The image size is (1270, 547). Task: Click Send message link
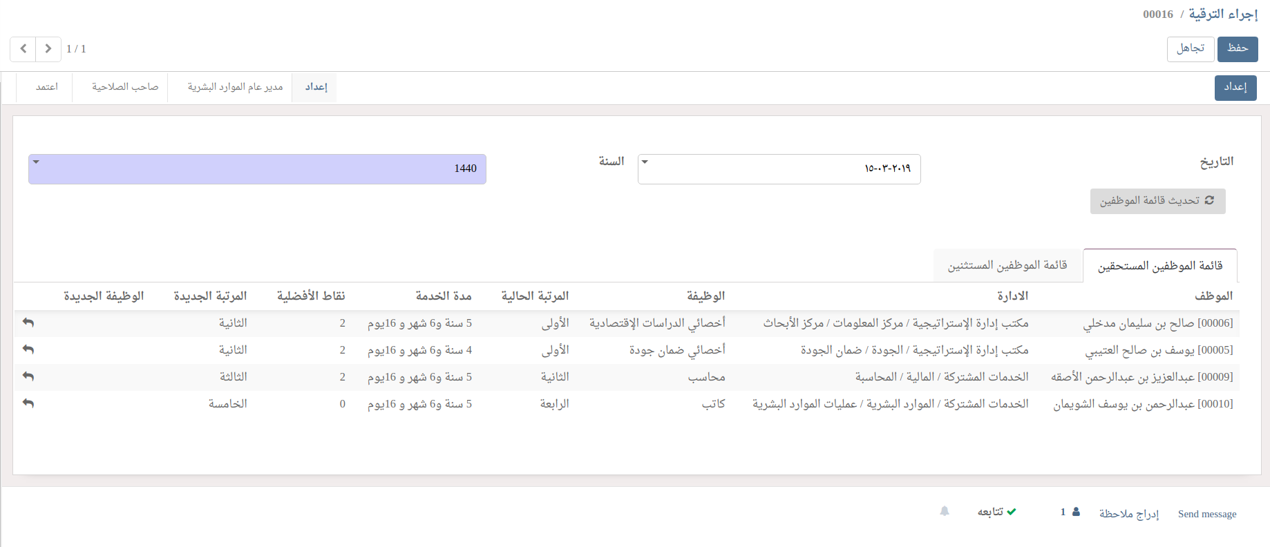tap(1206, 514)
